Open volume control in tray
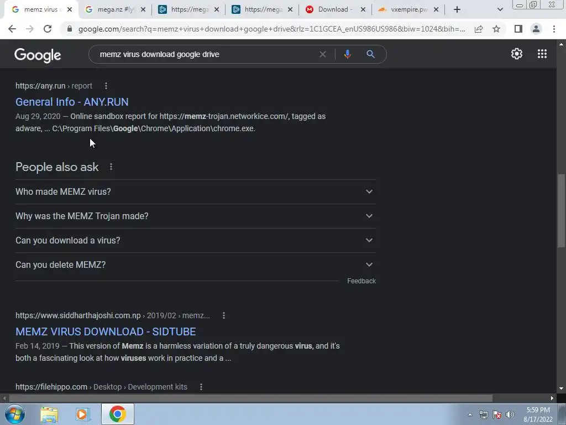The image size is (566, 425). coord(510,414)
